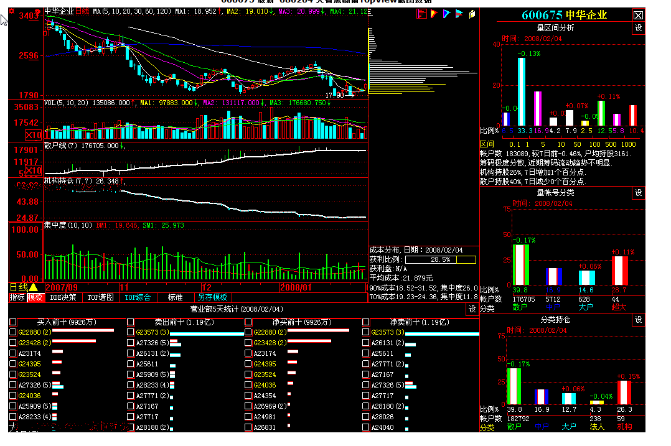Tick the 卖出前十 header checkbox
Screen dimensions: 671x446
click(131, 322)
